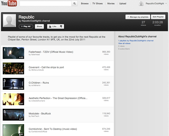Click uploader name 'faderhead'

tap(35, 54)
